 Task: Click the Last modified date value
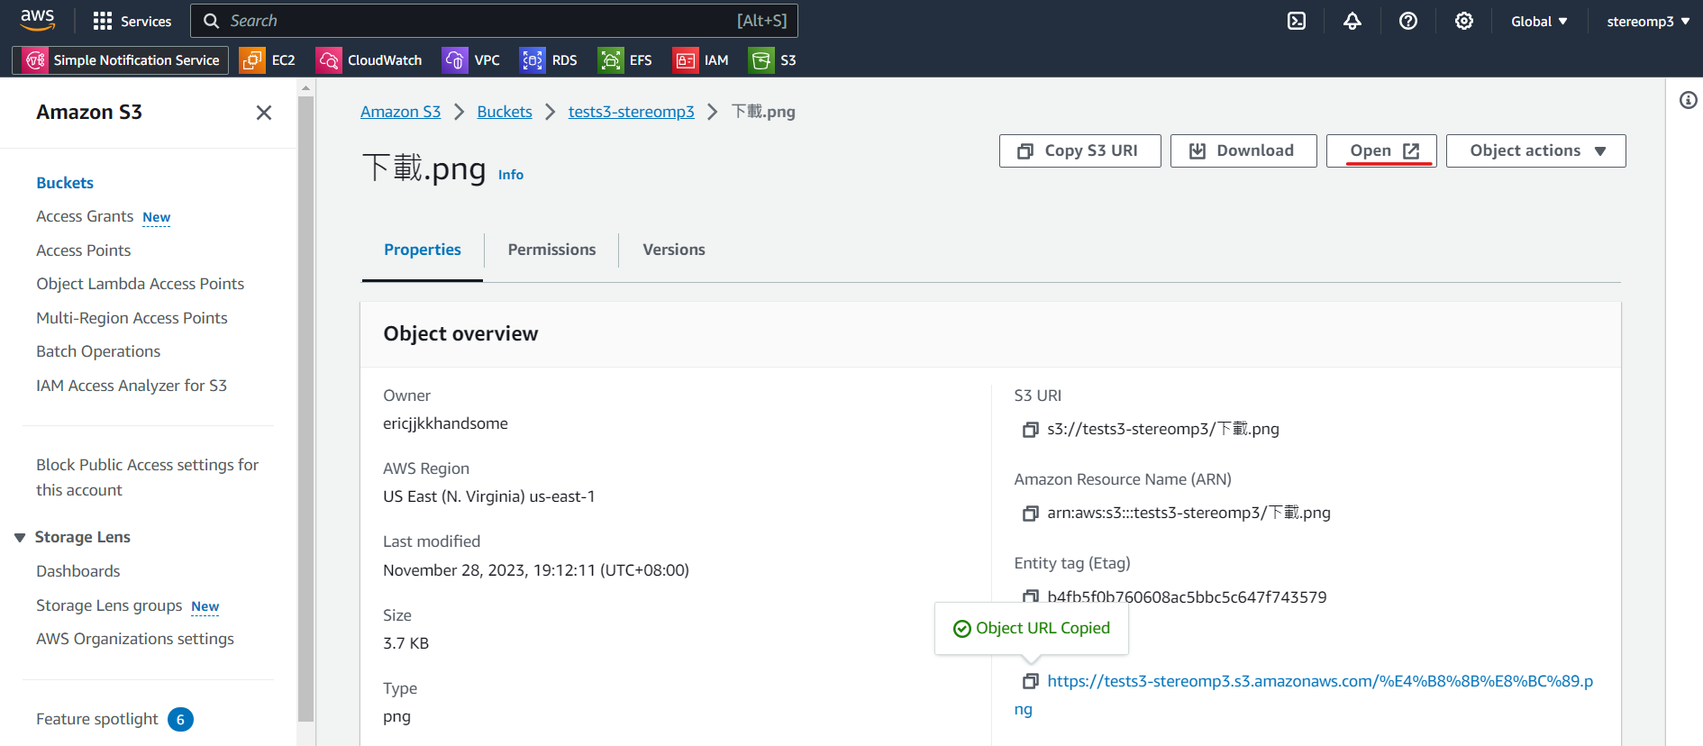point(536,570)
